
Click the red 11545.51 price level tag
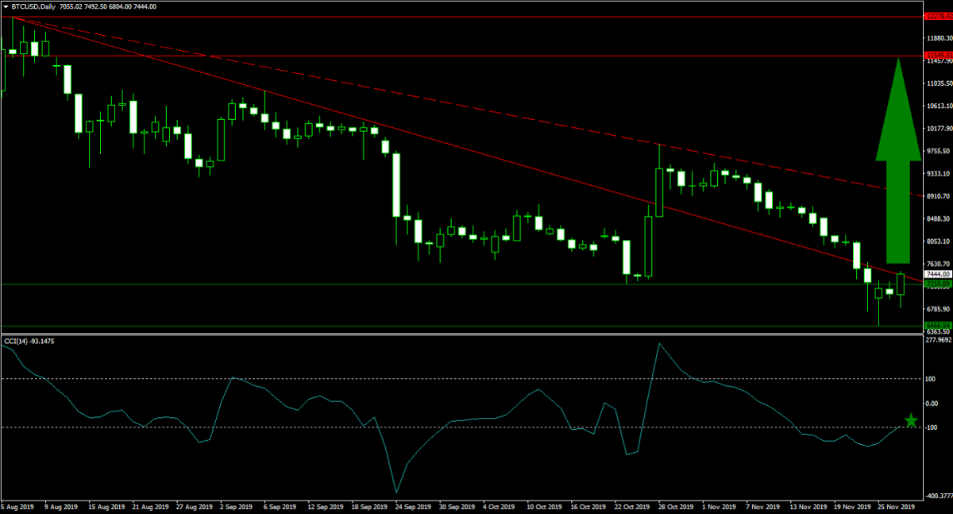(938, 56)
